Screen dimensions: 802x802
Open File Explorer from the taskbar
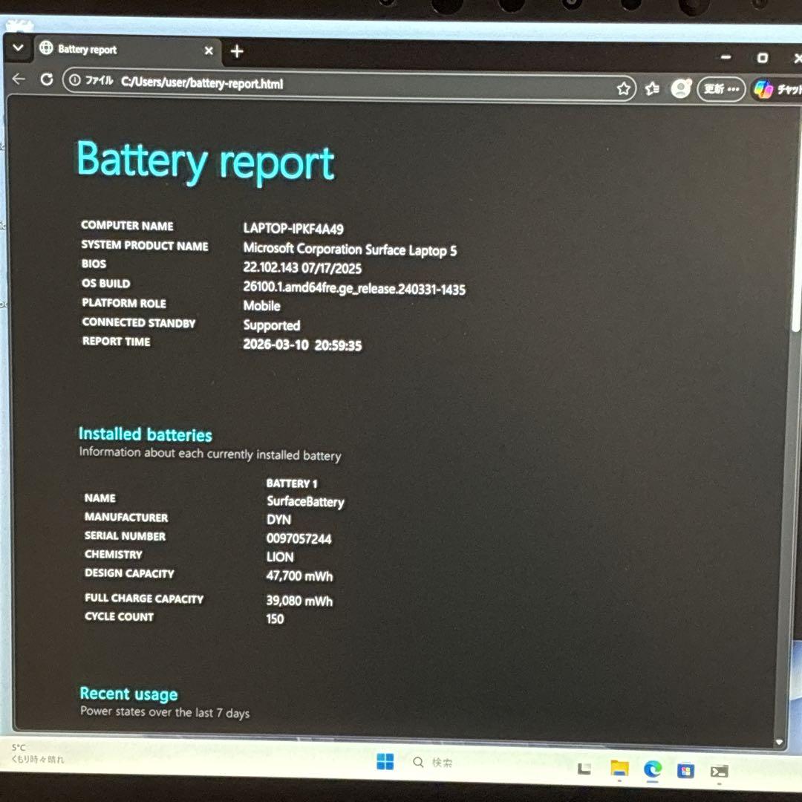619,769
